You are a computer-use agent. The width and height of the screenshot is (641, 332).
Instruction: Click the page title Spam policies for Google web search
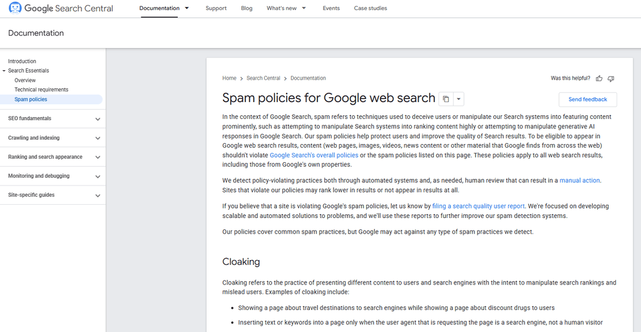click(x=329, y=98)
